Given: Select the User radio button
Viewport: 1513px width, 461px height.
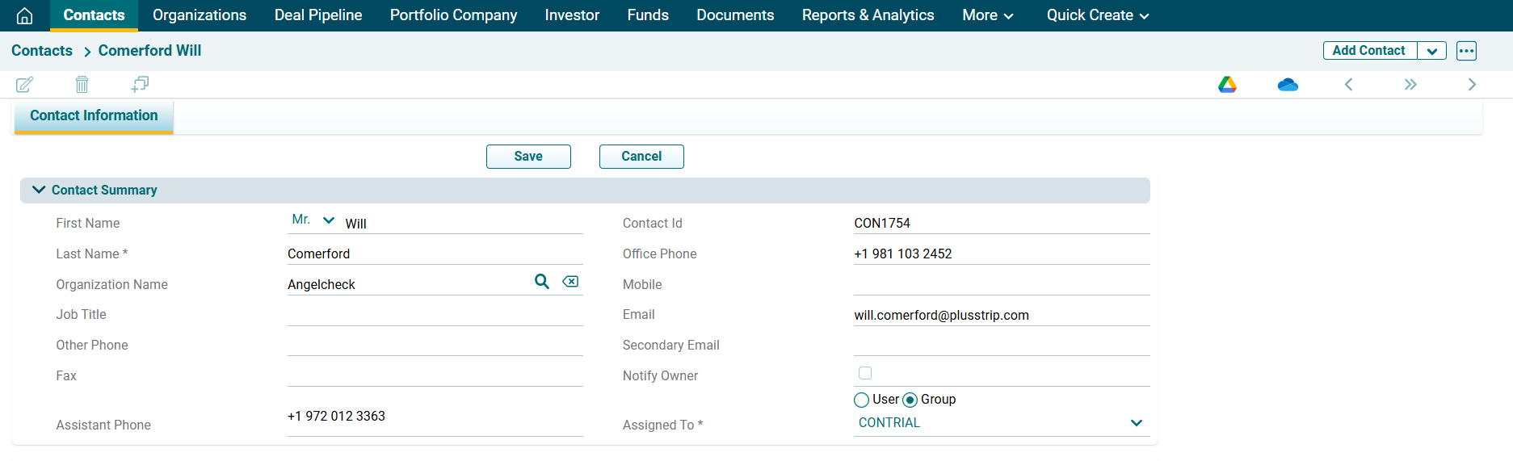Looking at the screenshot, I should [x=862, y=400].
